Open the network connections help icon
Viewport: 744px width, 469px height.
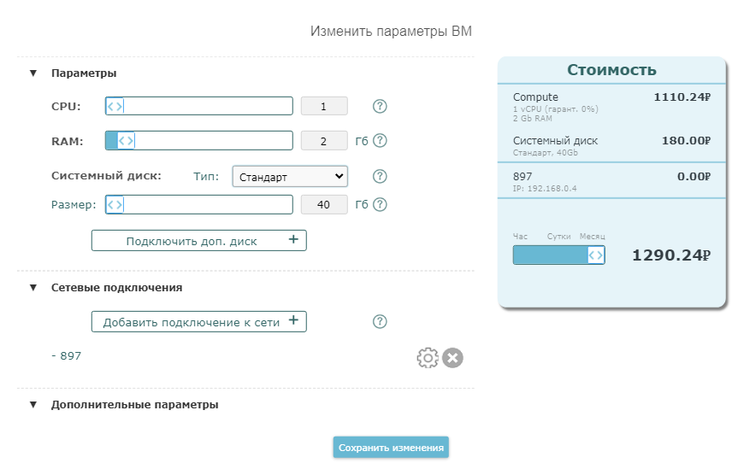(380, 321)
